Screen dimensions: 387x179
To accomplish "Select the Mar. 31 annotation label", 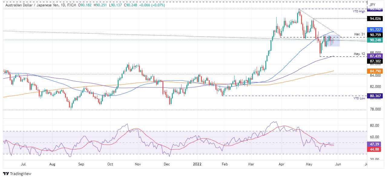I will point(360,34).
